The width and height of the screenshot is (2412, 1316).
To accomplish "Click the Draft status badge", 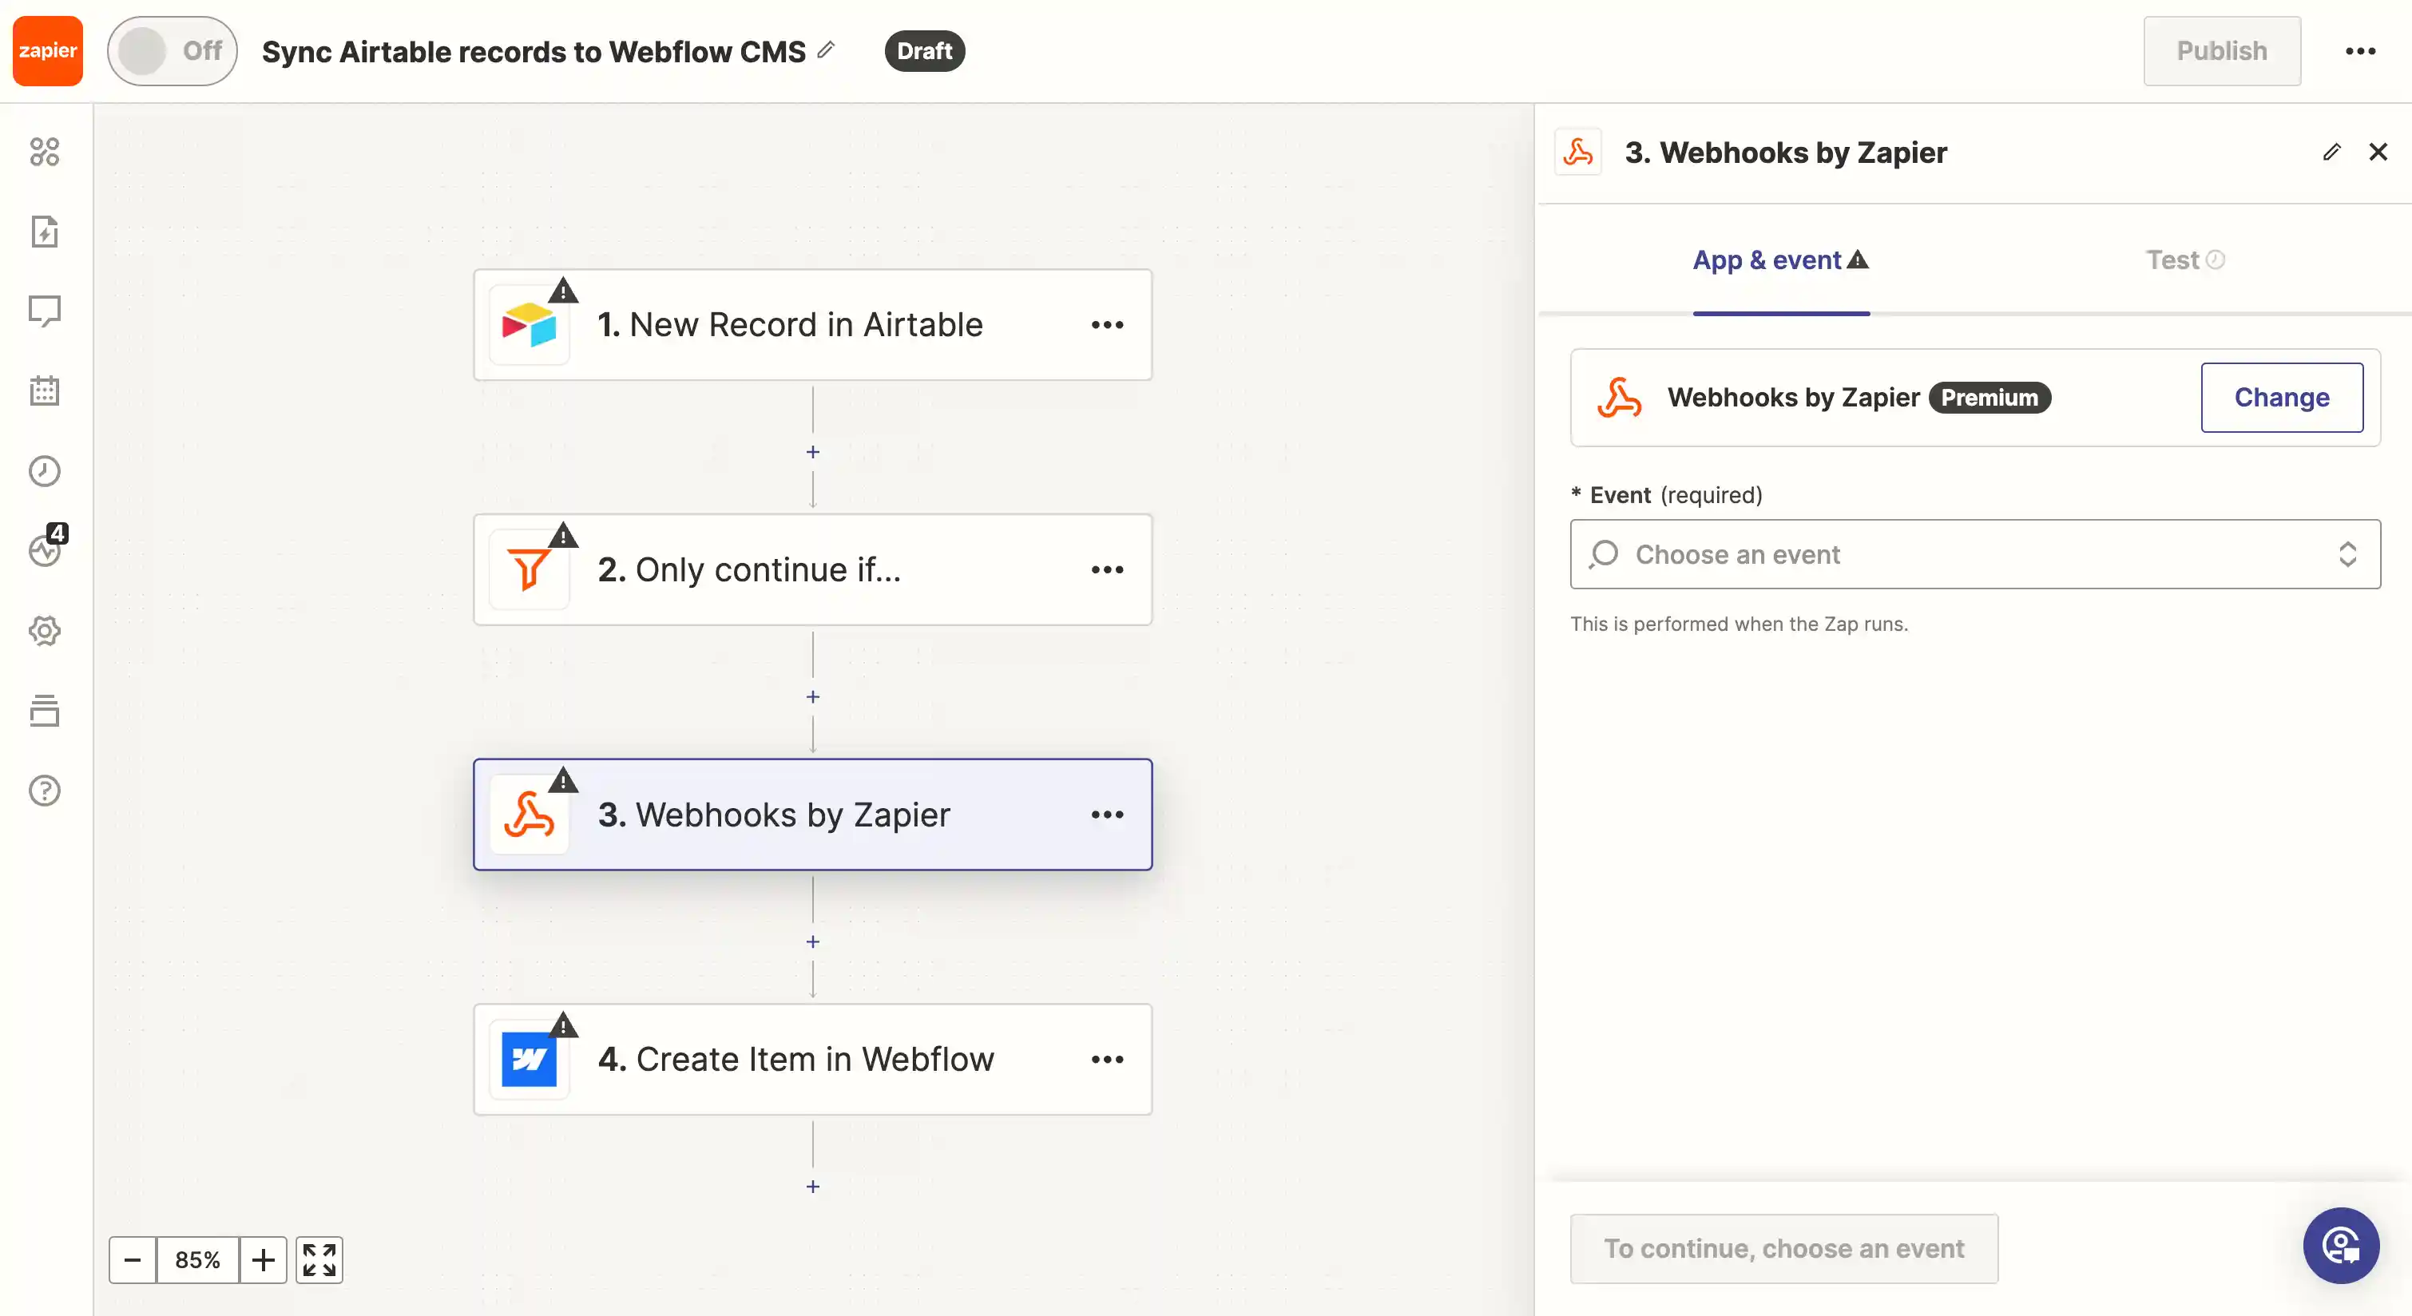I will (x=924, y=50).
